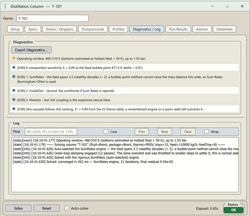
Task: Maximize the Distillation Column window
Action: point(227,6)
